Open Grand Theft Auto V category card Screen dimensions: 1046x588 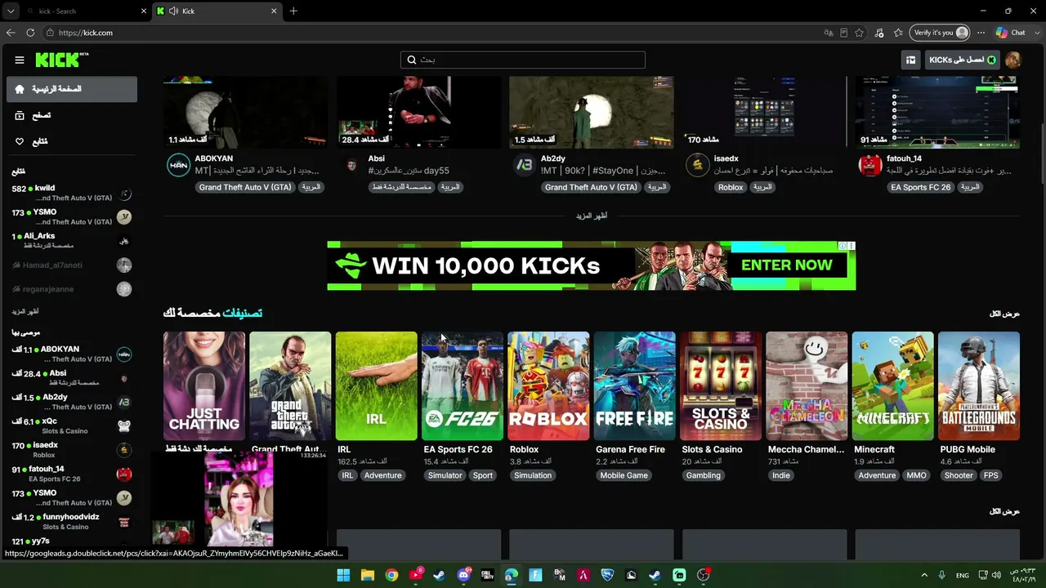click(290, 386)
